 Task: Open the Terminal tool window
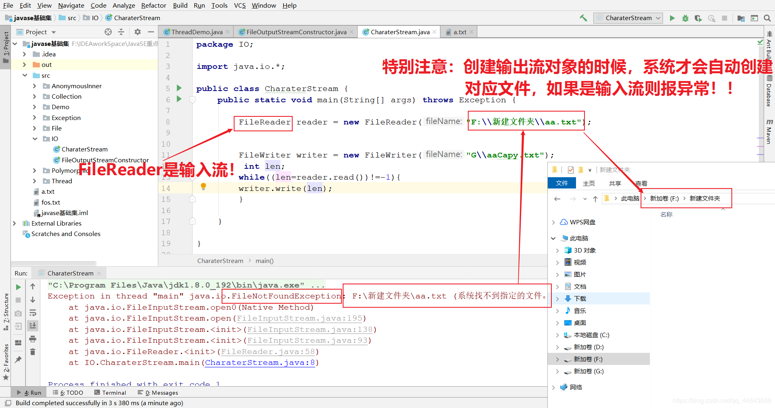tap(110, 393)
